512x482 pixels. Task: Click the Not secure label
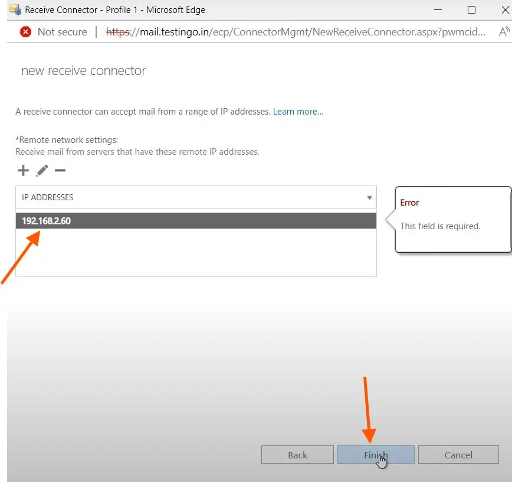tap(63, 32)
